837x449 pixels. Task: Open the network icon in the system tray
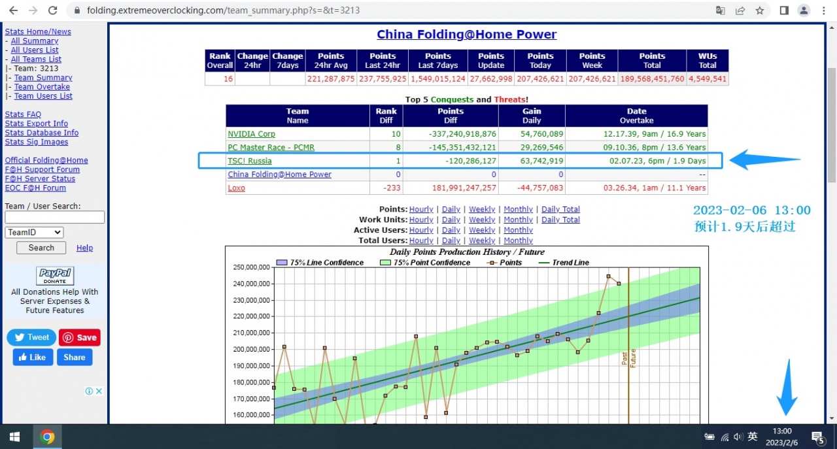pos(725,437)
